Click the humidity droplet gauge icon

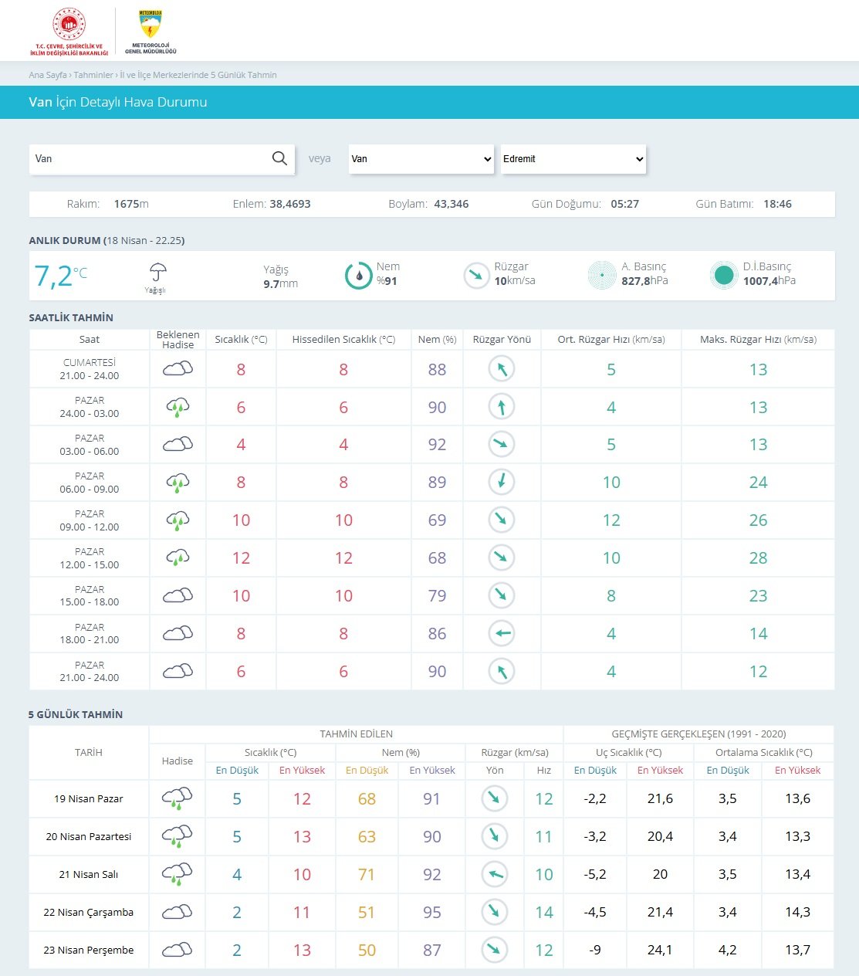click(358, 275)
